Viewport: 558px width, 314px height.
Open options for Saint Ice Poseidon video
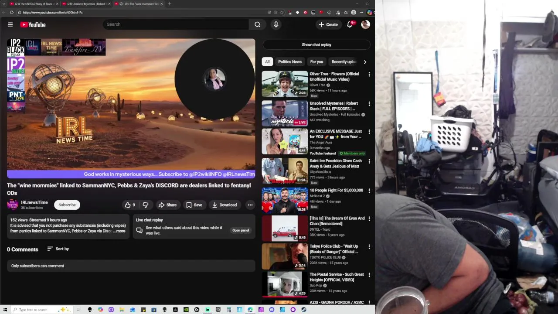click(369, 161)
